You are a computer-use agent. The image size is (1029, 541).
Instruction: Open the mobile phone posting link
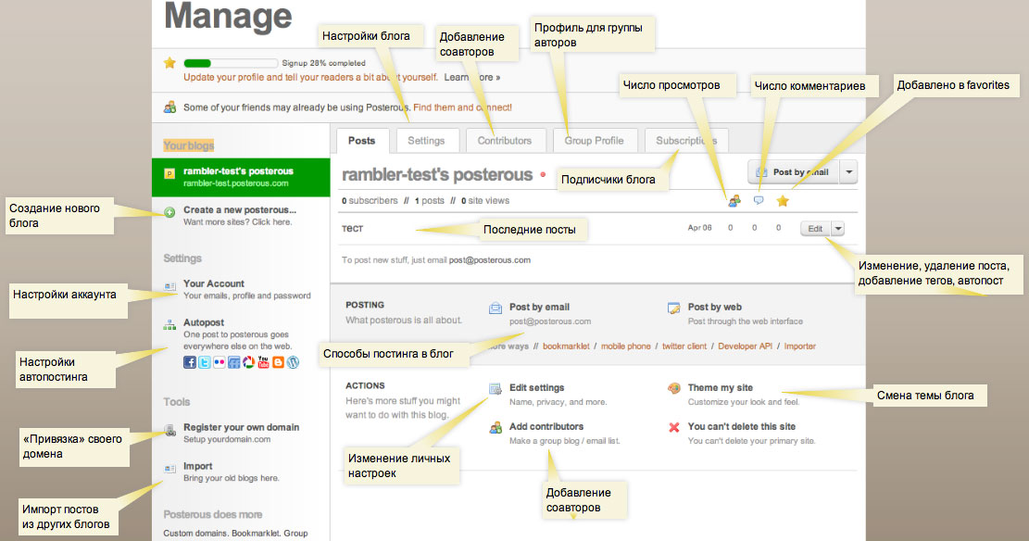(x=625, y=346)
